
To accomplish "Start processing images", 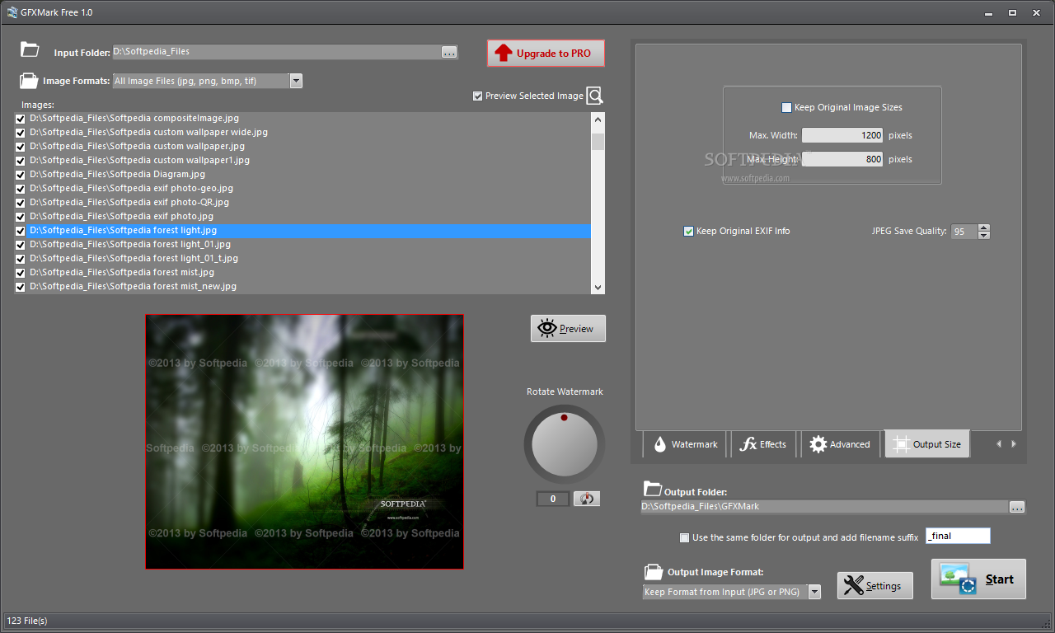I will click(978, 579).
